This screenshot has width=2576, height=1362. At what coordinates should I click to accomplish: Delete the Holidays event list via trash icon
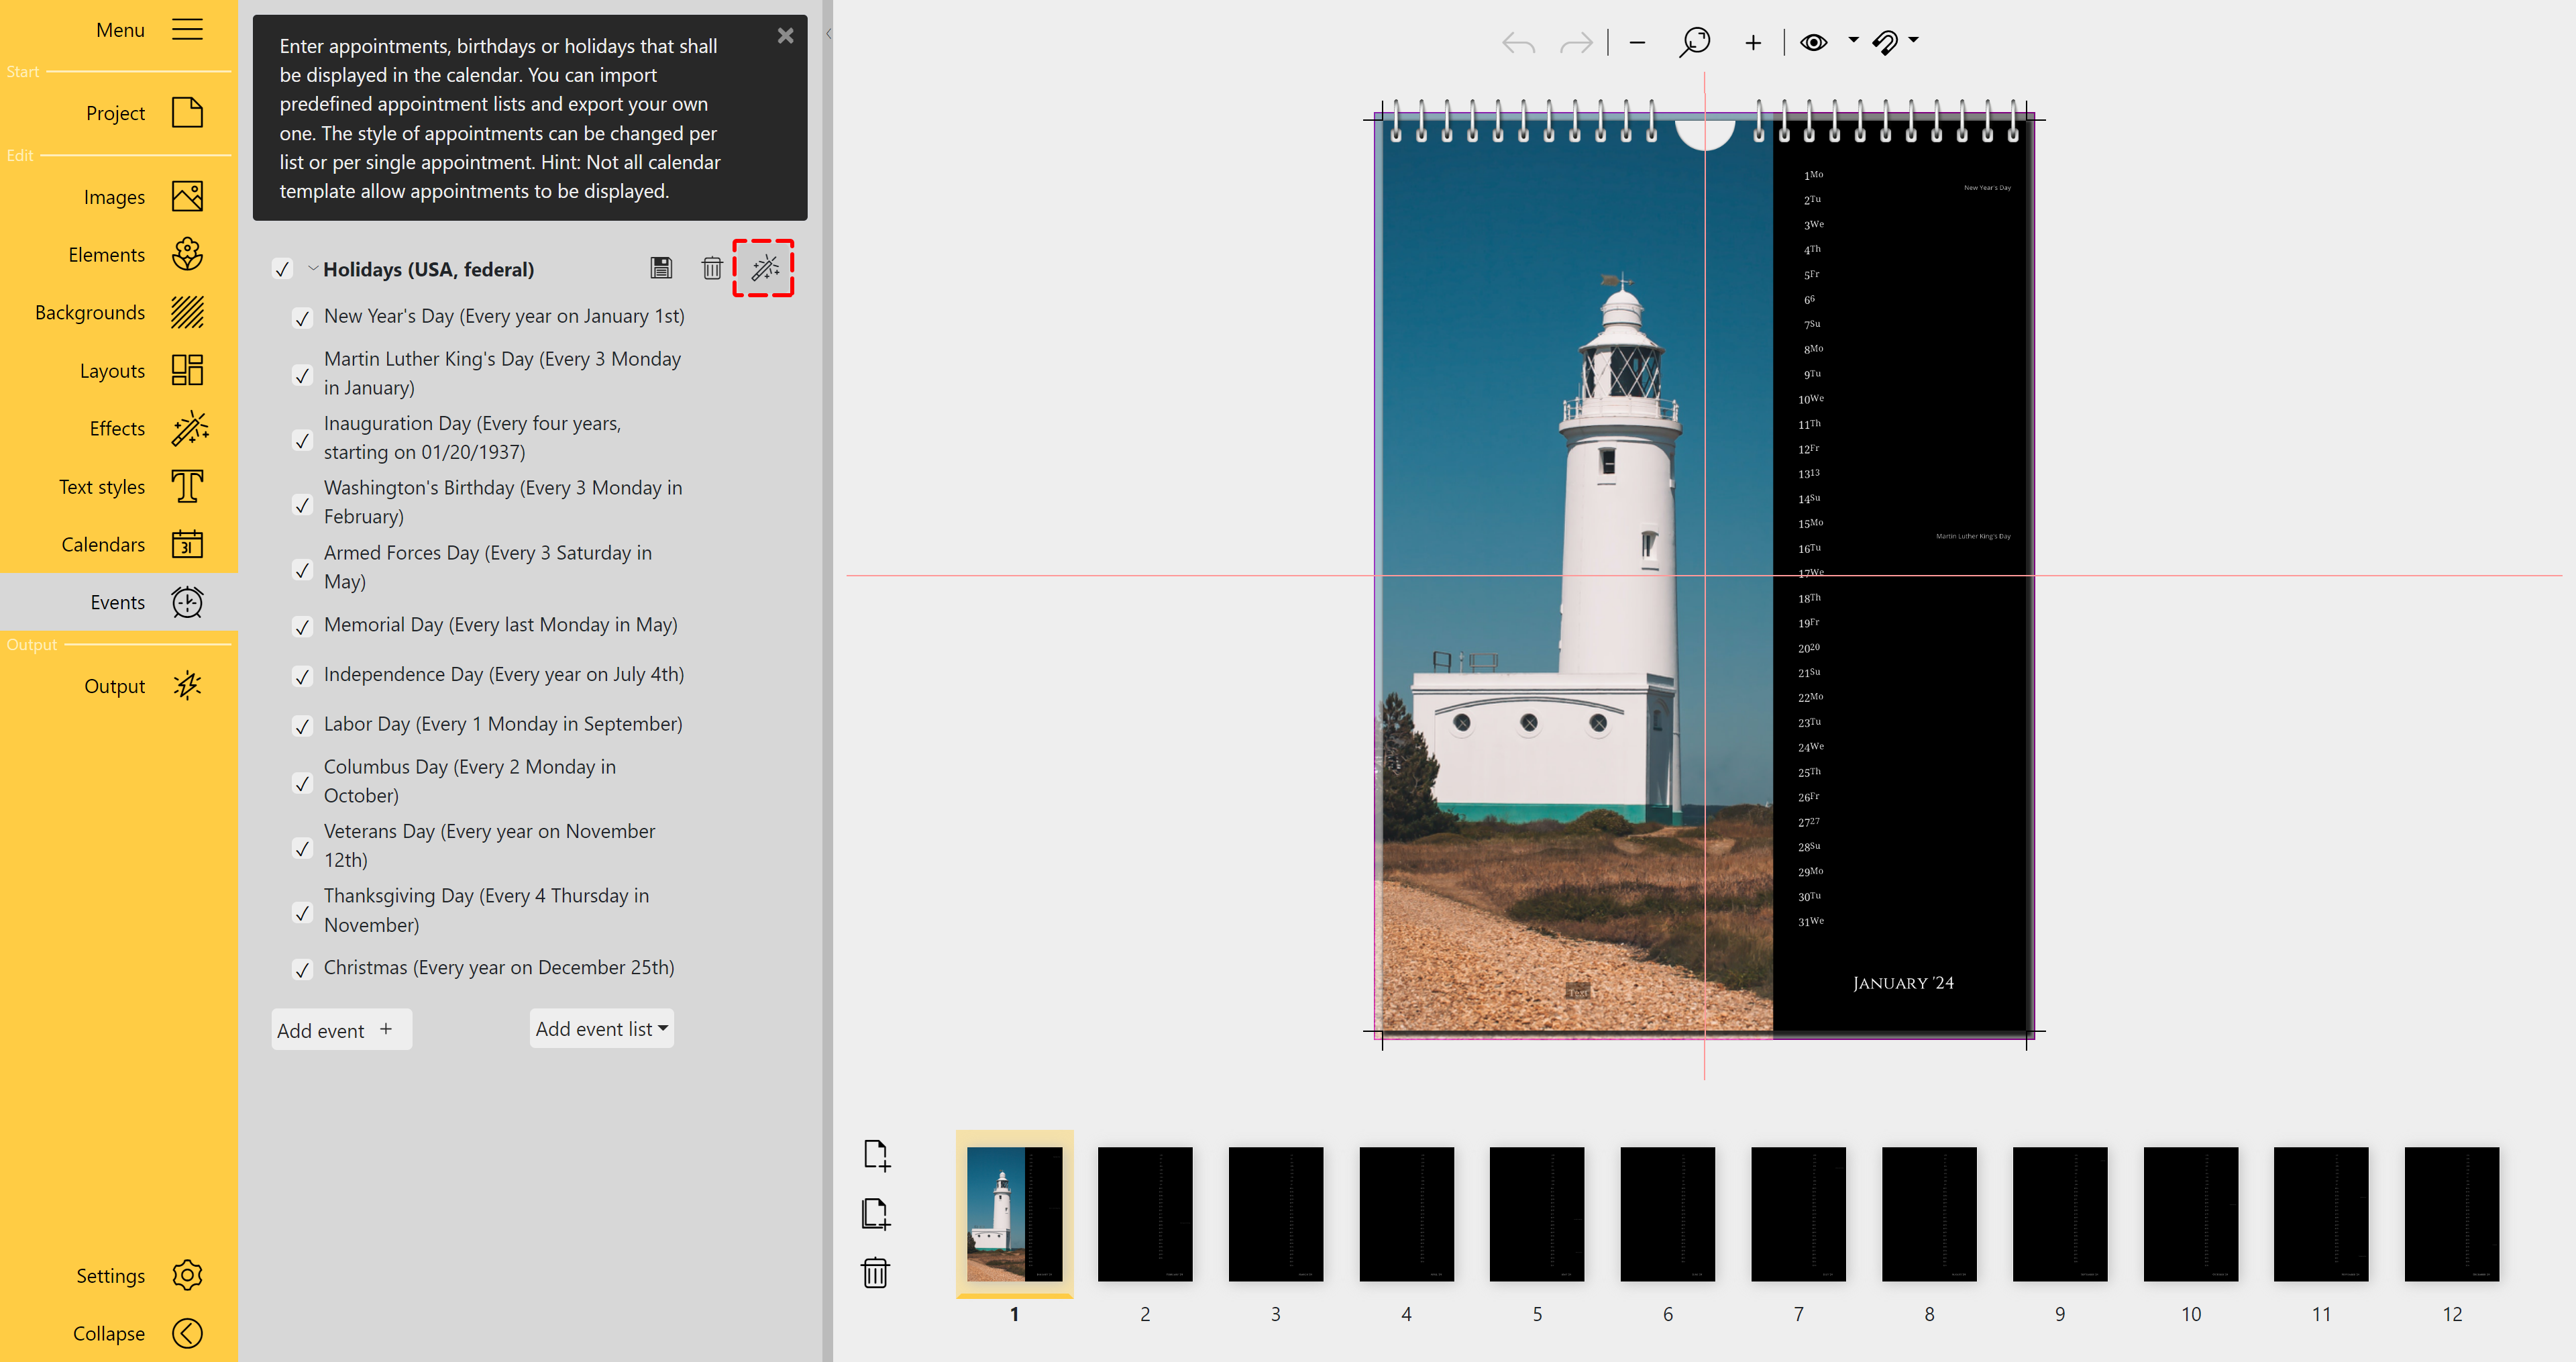[711, 268]
